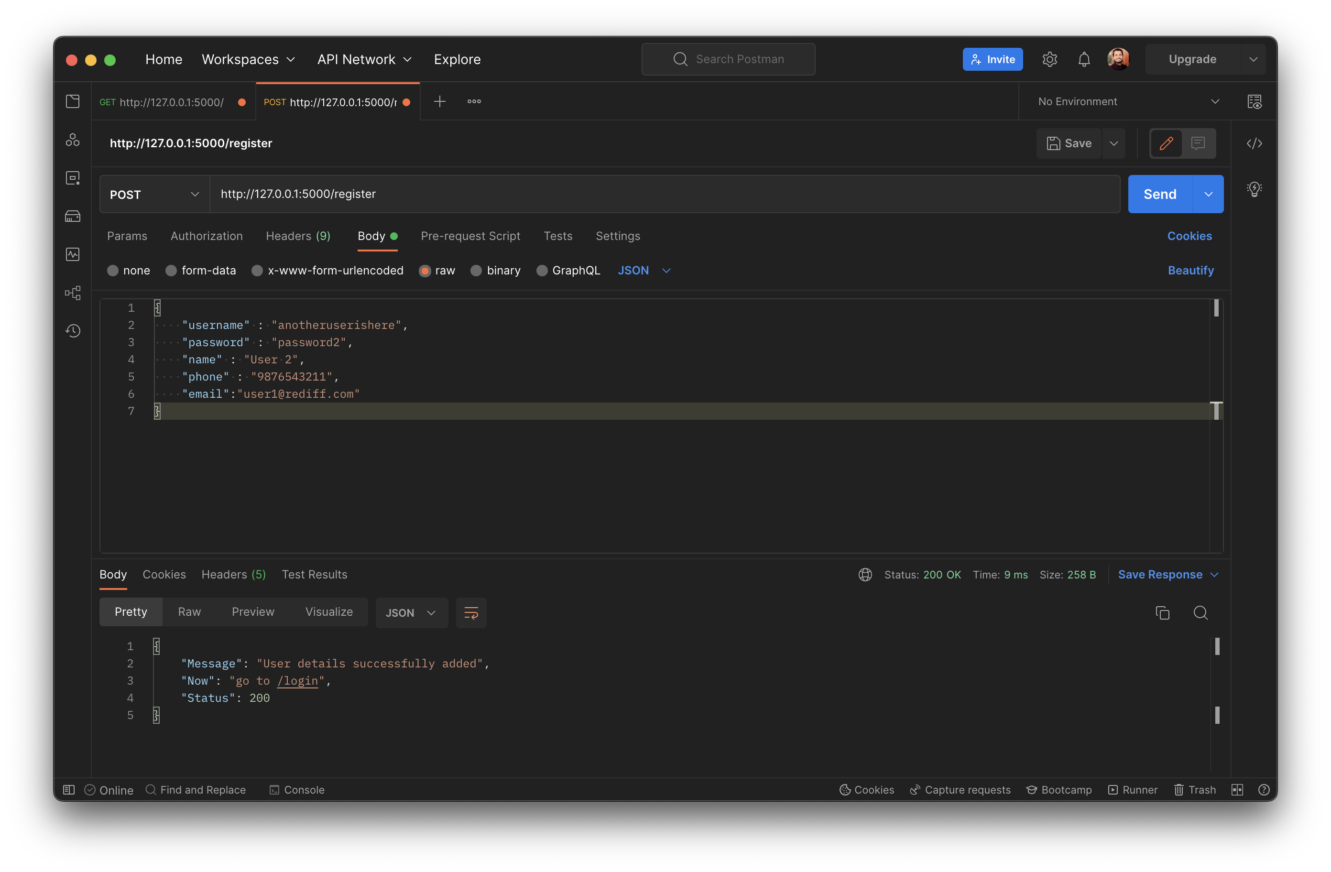Click the Send button
1331x872 pixels.
(1159, 194)
